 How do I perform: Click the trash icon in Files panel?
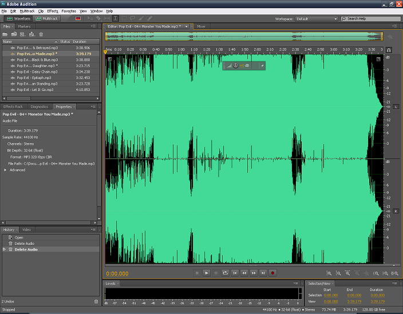point(41,34)
